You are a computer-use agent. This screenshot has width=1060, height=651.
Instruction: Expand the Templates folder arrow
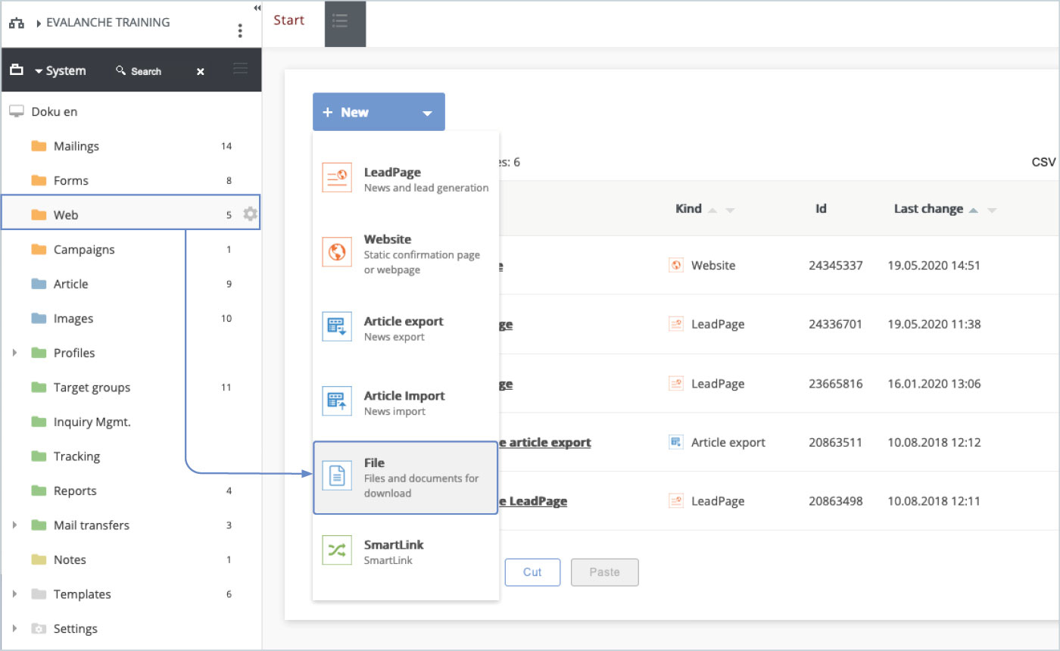pyautogui.click(x=15, y=594)
